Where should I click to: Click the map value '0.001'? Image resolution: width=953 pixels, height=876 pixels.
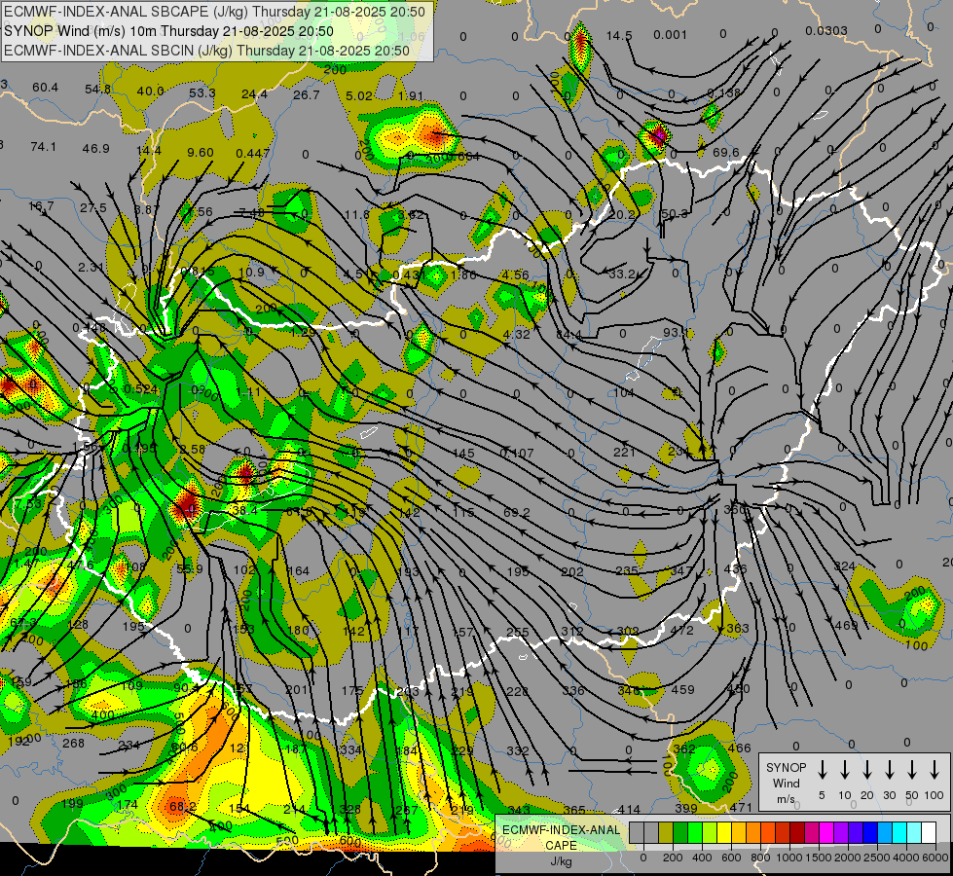(671, 35)
